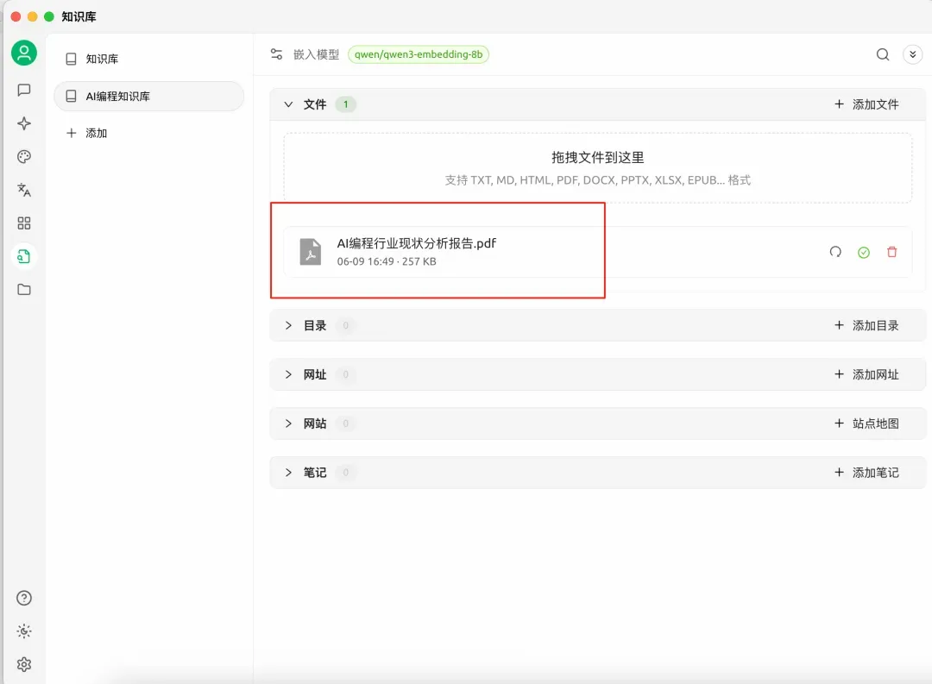Click 添加目录 button
This screenshot has height=684, width=932.
pyautogui.click(x=866, y=326)
